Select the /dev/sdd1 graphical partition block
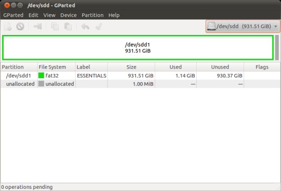Viewport: 281px width, 191px height. pyautogui.click(x=138, y=48)
